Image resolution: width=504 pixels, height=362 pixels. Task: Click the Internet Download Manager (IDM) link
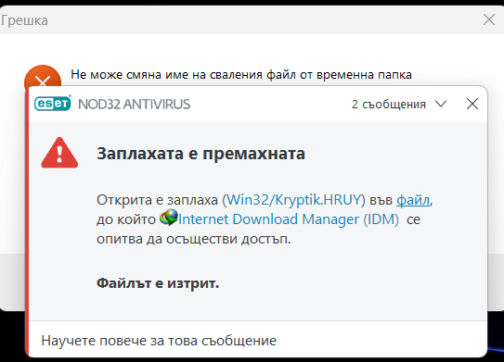click(x=289, y=219)
